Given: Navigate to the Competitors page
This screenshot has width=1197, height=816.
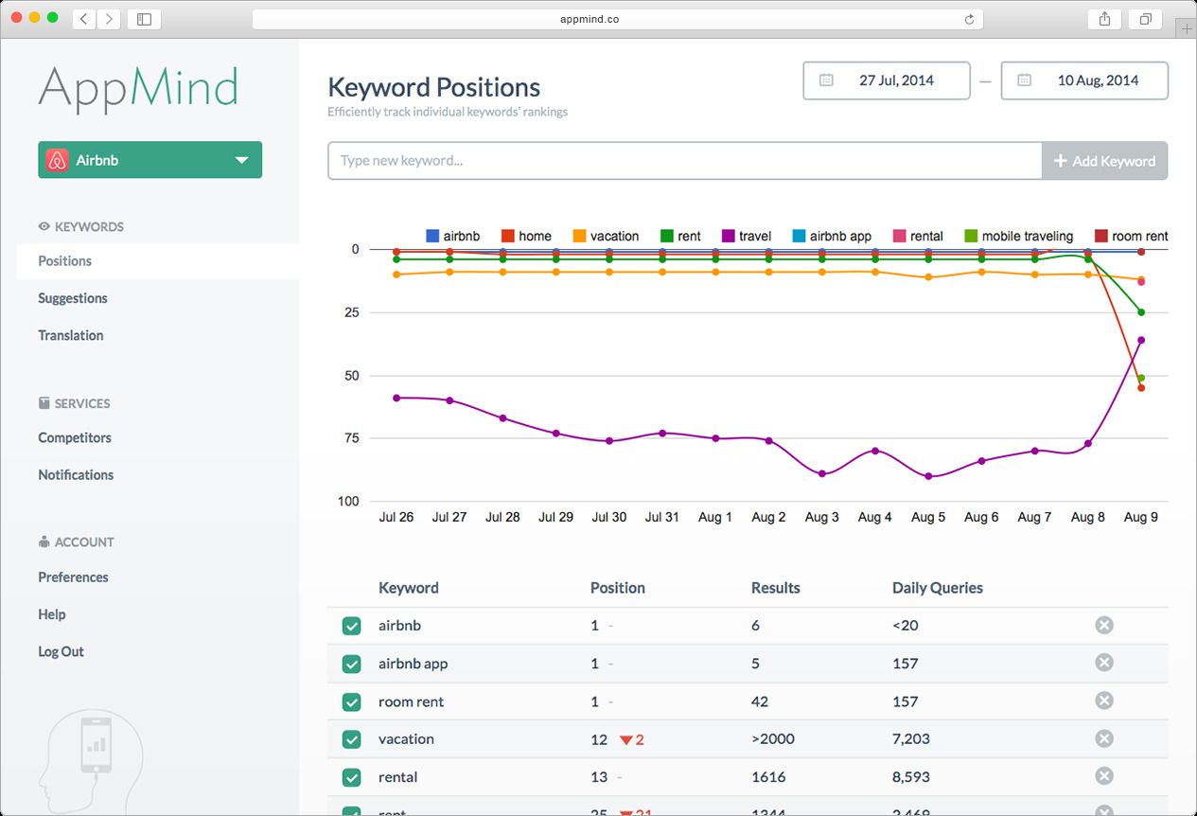Looking at the screenshot, I should click(75, 437).
